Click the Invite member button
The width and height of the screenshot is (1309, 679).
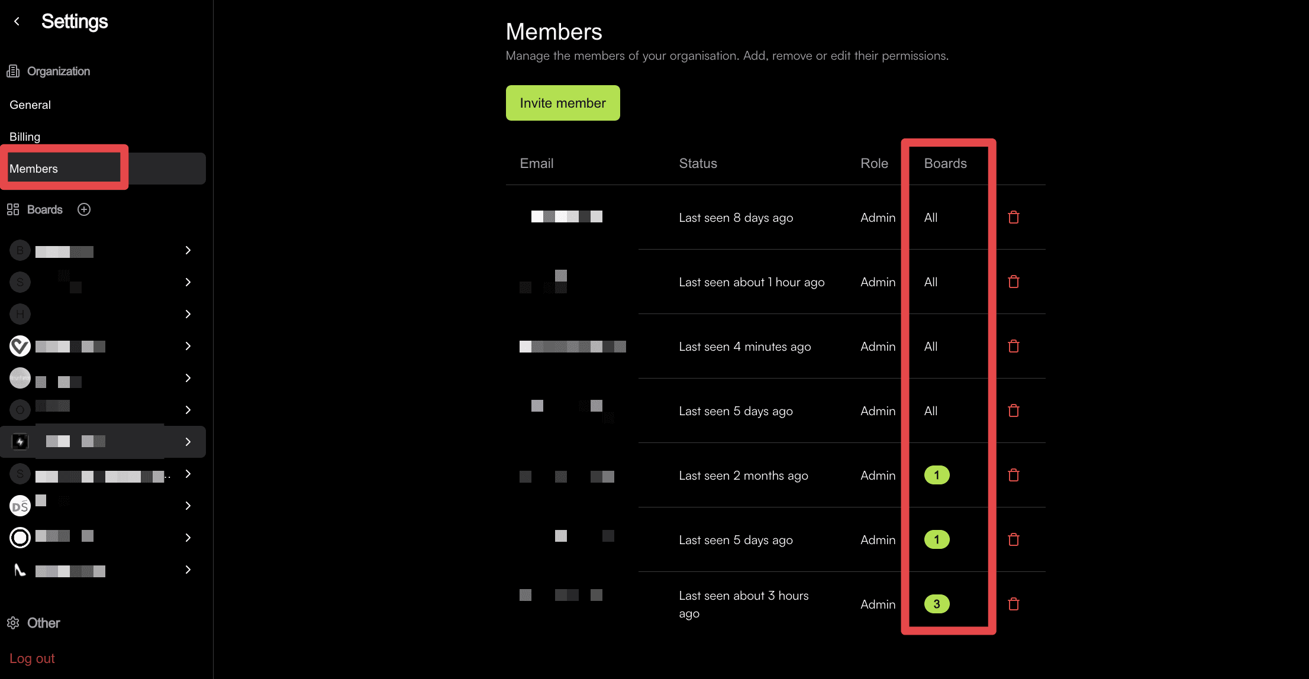[562, 102]
